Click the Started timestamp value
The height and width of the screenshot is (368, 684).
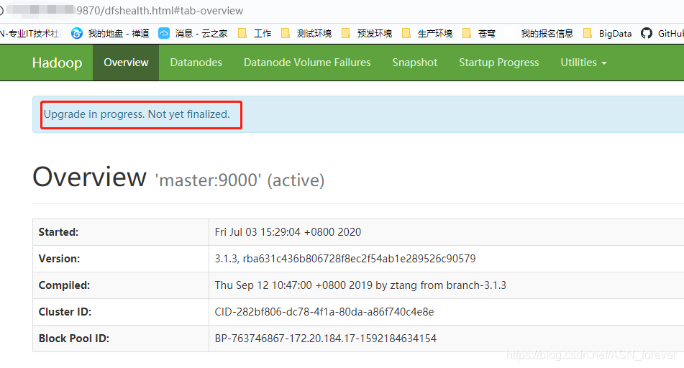click(x=288, y=232)
